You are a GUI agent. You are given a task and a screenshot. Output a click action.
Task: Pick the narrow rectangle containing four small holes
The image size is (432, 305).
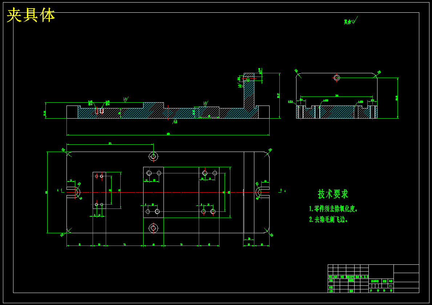(x=99, y=190)
